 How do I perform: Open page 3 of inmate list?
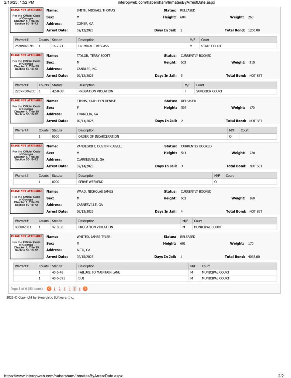[x=64, y=289]
